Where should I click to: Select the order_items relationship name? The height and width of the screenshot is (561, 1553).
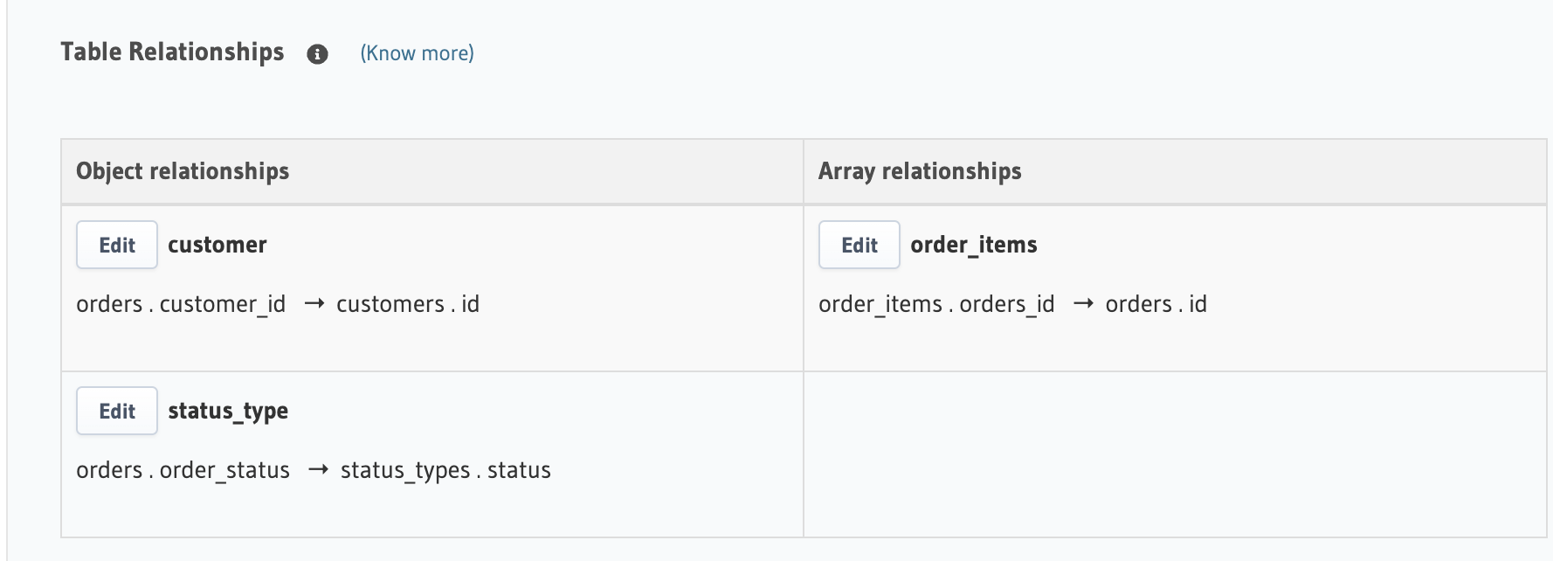coord(973,245)
